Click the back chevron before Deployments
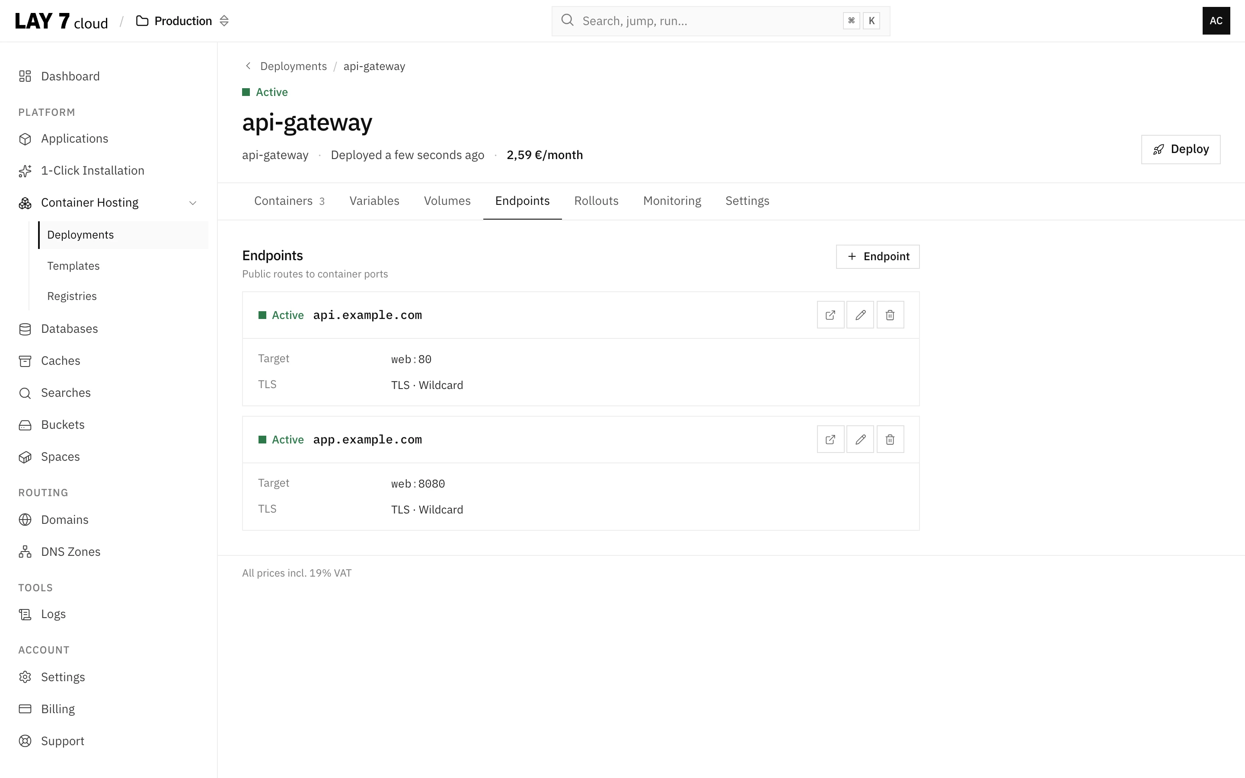Image resolution: width=1245 pixels, height=778 pixels. (248, 66)
